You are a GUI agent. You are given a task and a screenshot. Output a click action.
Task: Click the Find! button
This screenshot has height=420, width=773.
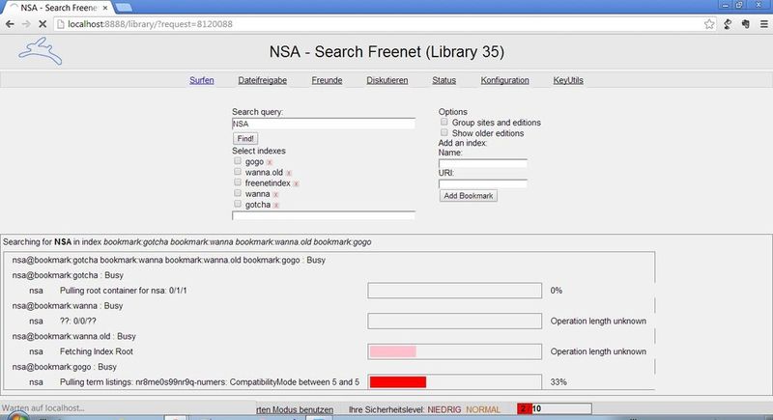point(245,139)
